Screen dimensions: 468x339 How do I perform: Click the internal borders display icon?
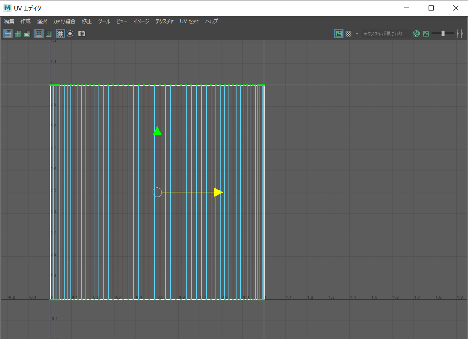(49, 34)
